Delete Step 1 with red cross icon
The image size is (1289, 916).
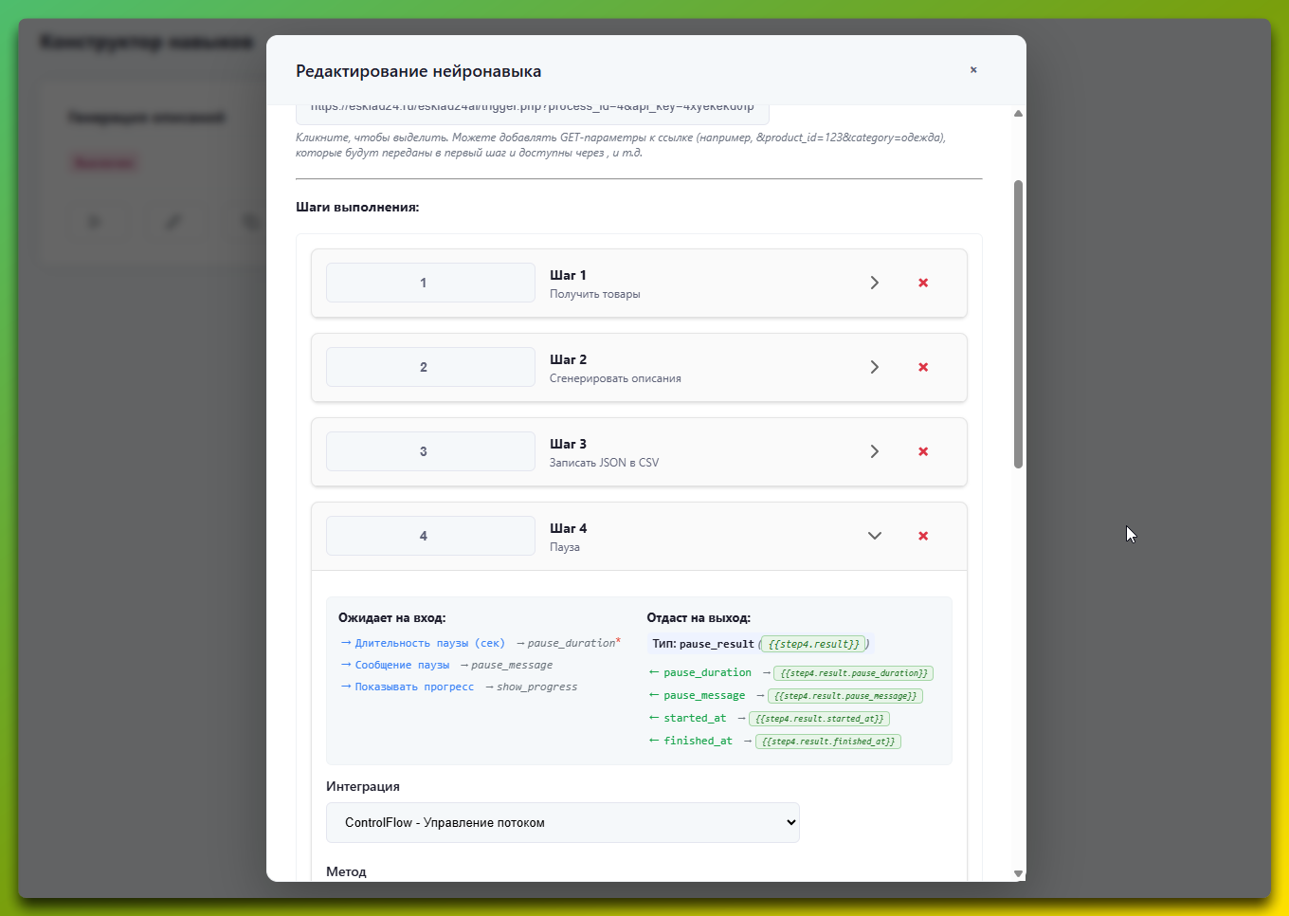tap(923, 283)
